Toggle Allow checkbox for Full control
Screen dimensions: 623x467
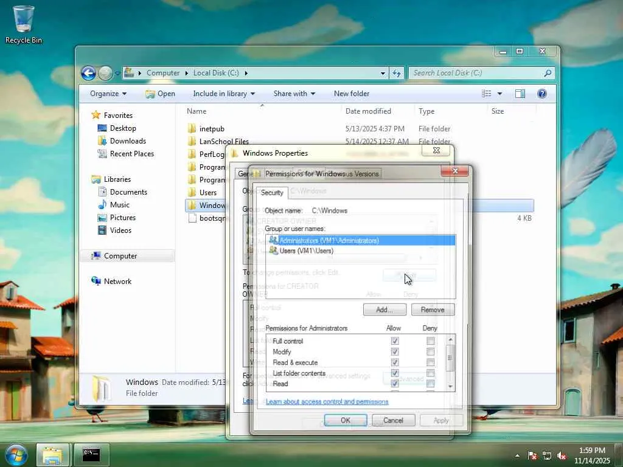pos(394,341)
